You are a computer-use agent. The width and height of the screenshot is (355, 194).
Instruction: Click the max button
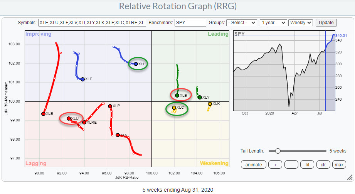339,164
